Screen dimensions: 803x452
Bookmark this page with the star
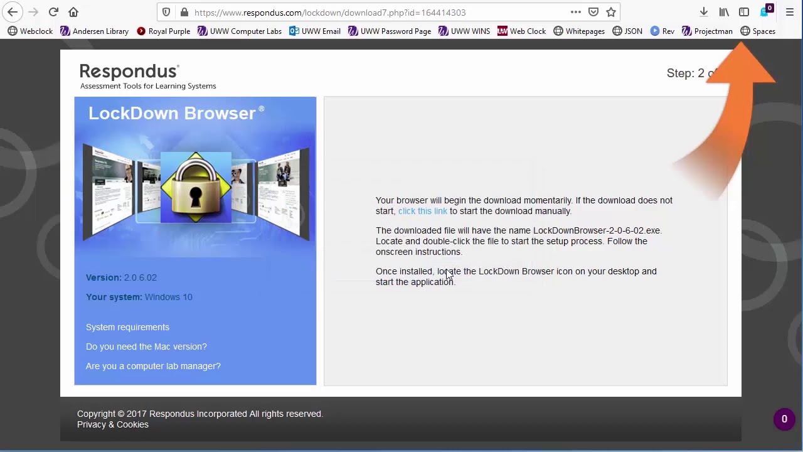tap(611, 12)
